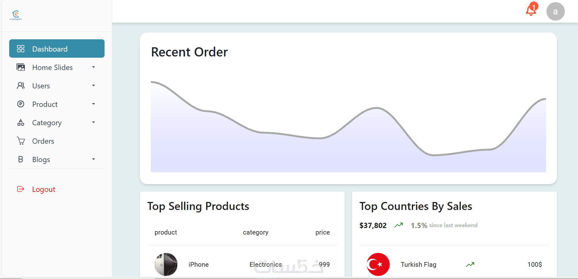
Task: Click the Dashboard grid icon
Action: (21, 49)
